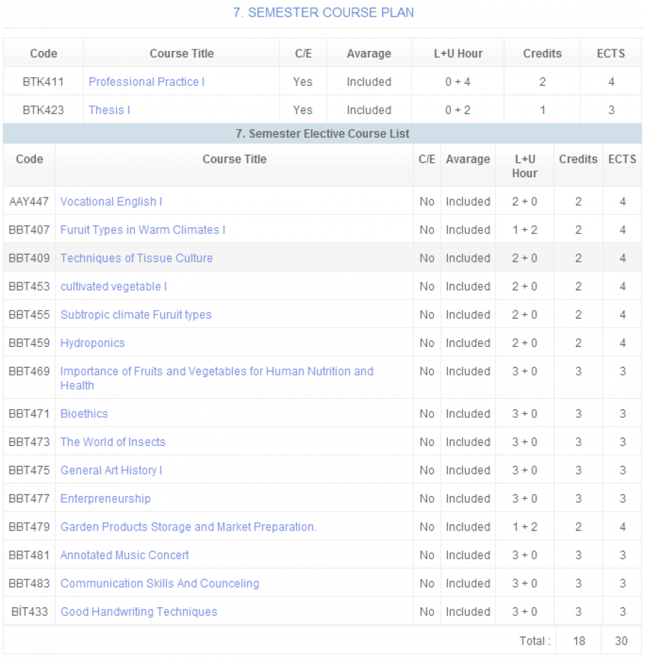
Task: Select the Total credits value 18
Action: click(579, 641)
